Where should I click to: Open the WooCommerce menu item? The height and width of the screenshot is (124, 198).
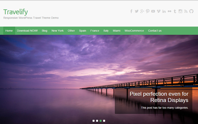point(134,31)
